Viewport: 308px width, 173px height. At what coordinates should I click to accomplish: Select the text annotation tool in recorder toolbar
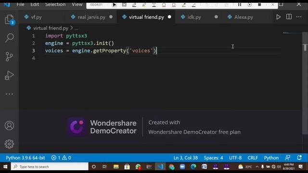pos(154,5)
